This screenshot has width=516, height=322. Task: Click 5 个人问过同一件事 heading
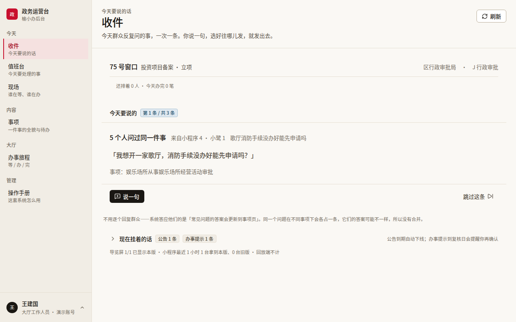coord(138,138)
